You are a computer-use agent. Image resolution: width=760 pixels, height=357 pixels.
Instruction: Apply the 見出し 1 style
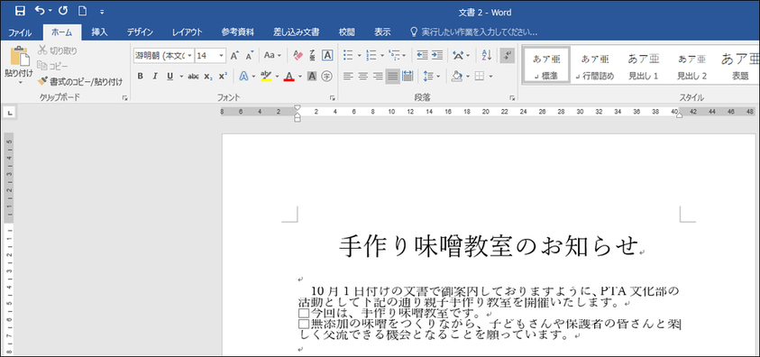coord(643,67)
